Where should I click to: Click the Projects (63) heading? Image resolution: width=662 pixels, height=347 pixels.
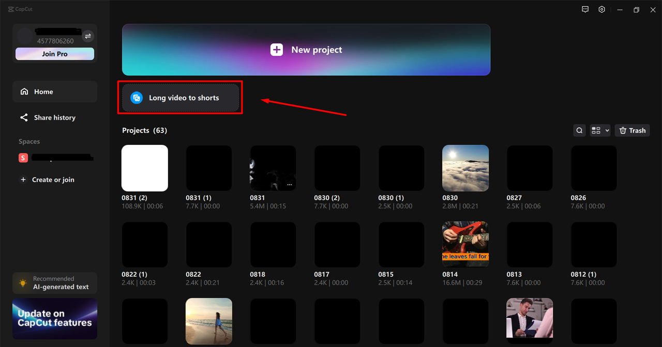point(144,130)
